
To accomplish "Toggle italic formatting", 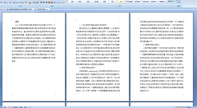I will [8, 3].
